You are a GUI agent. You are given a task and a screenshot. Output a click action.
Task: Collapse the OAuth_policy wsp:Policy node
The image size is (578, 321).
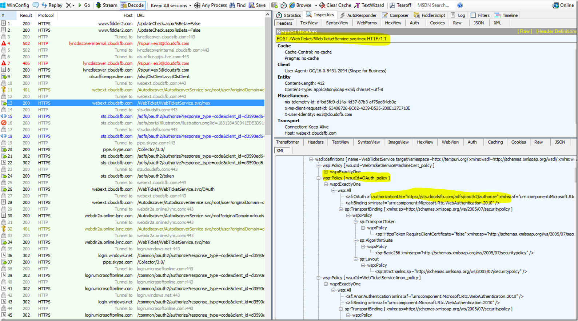tap(318, 178)
